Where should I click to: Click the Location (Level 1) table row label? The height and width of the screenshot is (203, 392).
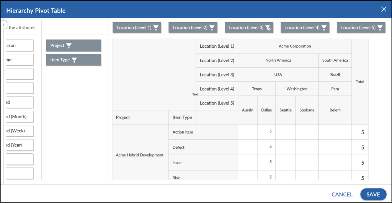[217, 46]
